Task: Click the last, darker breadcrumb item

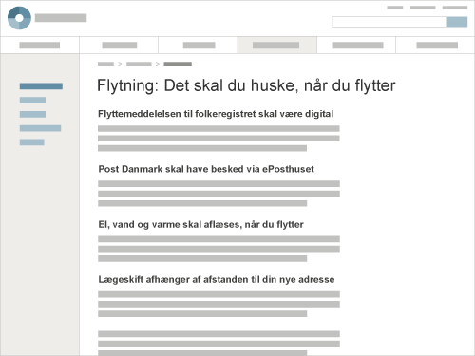Action: [x=178, y=64]
